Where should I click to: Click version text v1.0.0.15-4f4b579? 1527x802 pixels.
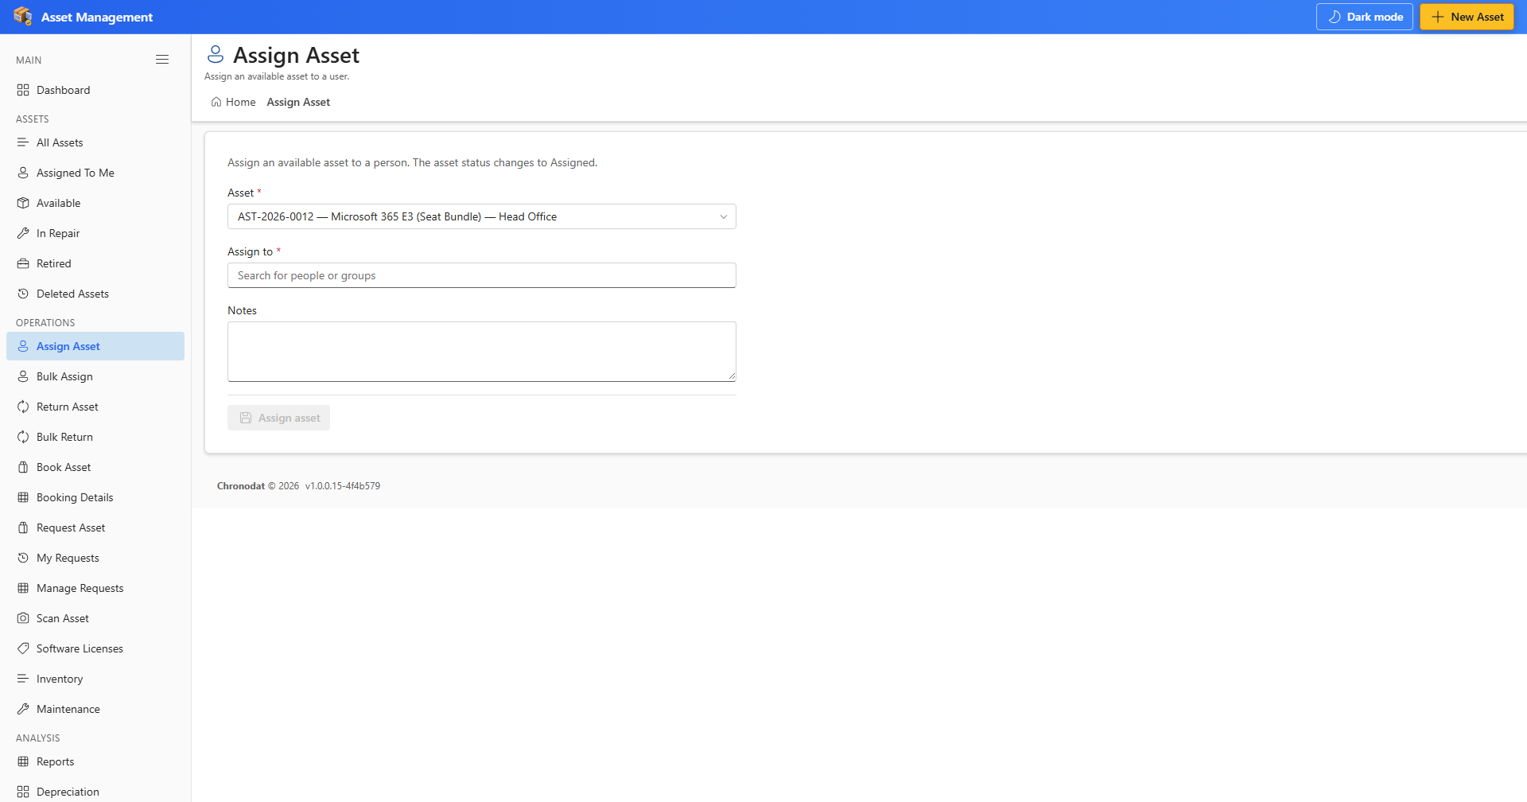(343, 485)
